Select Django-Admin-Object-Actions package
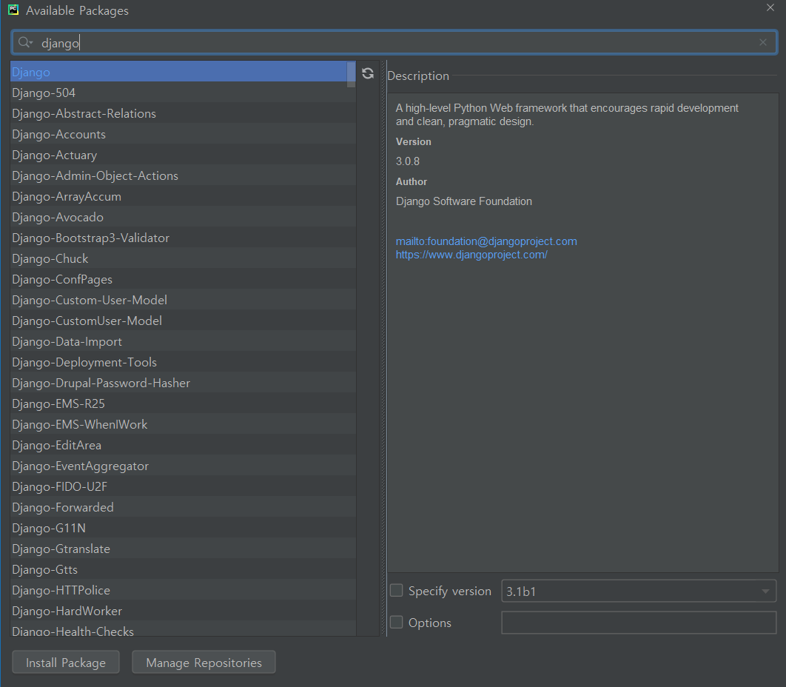Image resolution: width=786 pixels, height=687 pixels. 183,175
